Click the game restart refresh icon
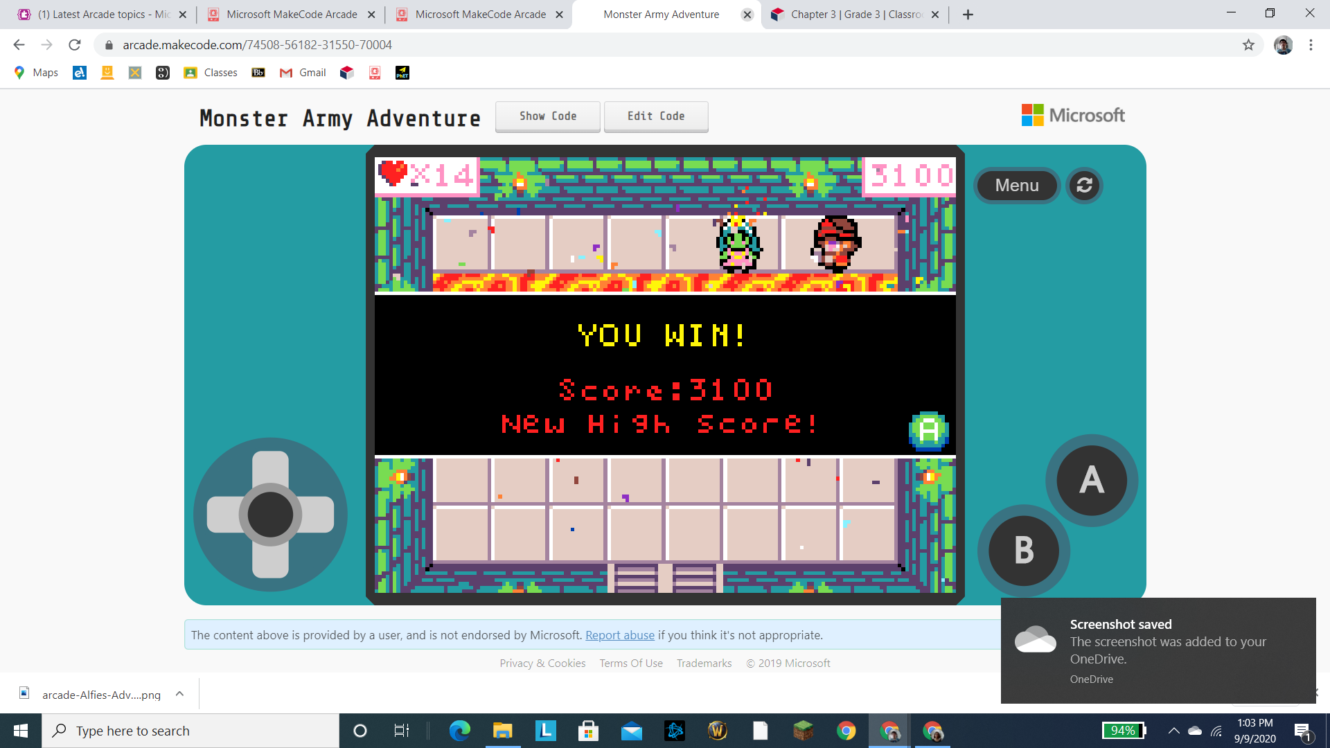The height and width of the screenshot is (748, 1330). click(1084, 186)
